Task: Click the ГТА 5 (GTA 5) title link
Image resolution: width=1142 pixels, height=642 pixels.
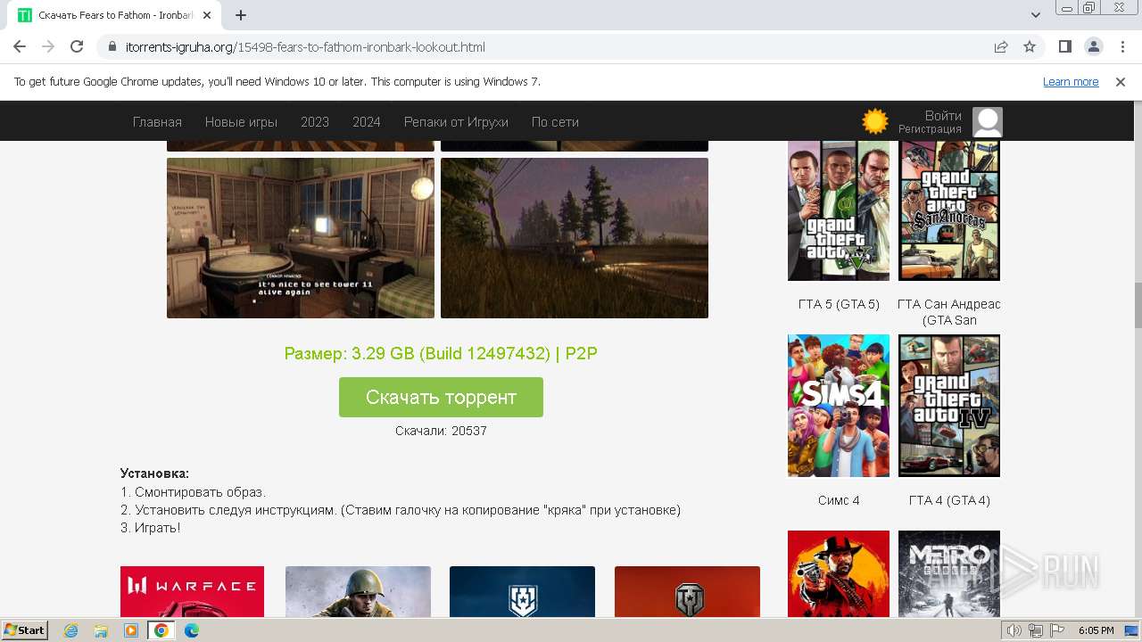Action: point(839,304)
